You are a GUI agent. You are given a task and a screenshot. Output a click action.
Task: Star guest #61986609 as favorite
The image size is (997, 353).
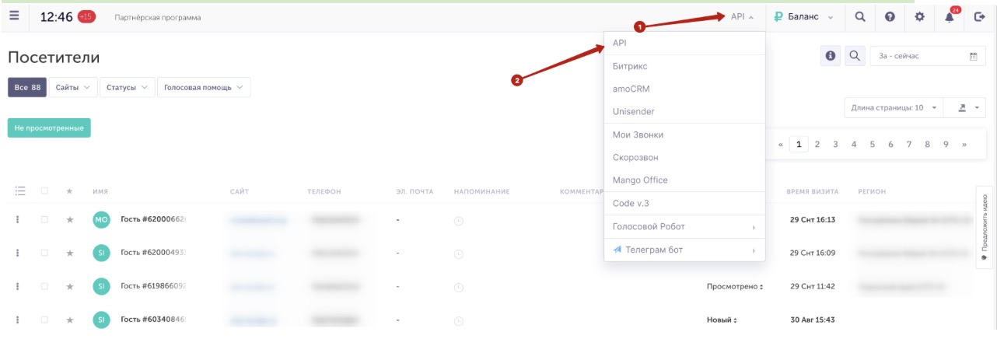point(69,287)
